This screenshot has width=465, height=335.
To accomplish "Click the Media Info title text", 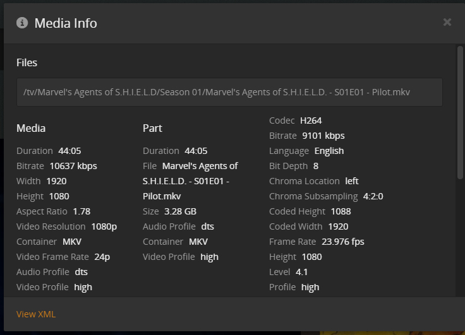I will click(x=66, y=23).
